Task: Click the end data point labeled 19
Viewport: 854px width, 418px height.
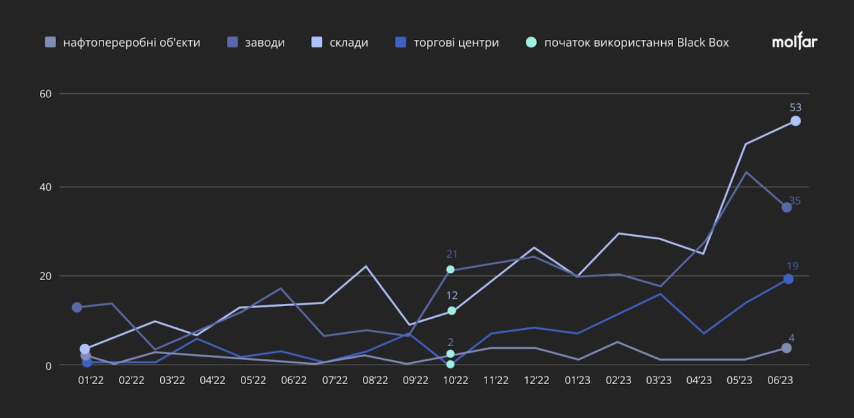Action: coord(788,279)
